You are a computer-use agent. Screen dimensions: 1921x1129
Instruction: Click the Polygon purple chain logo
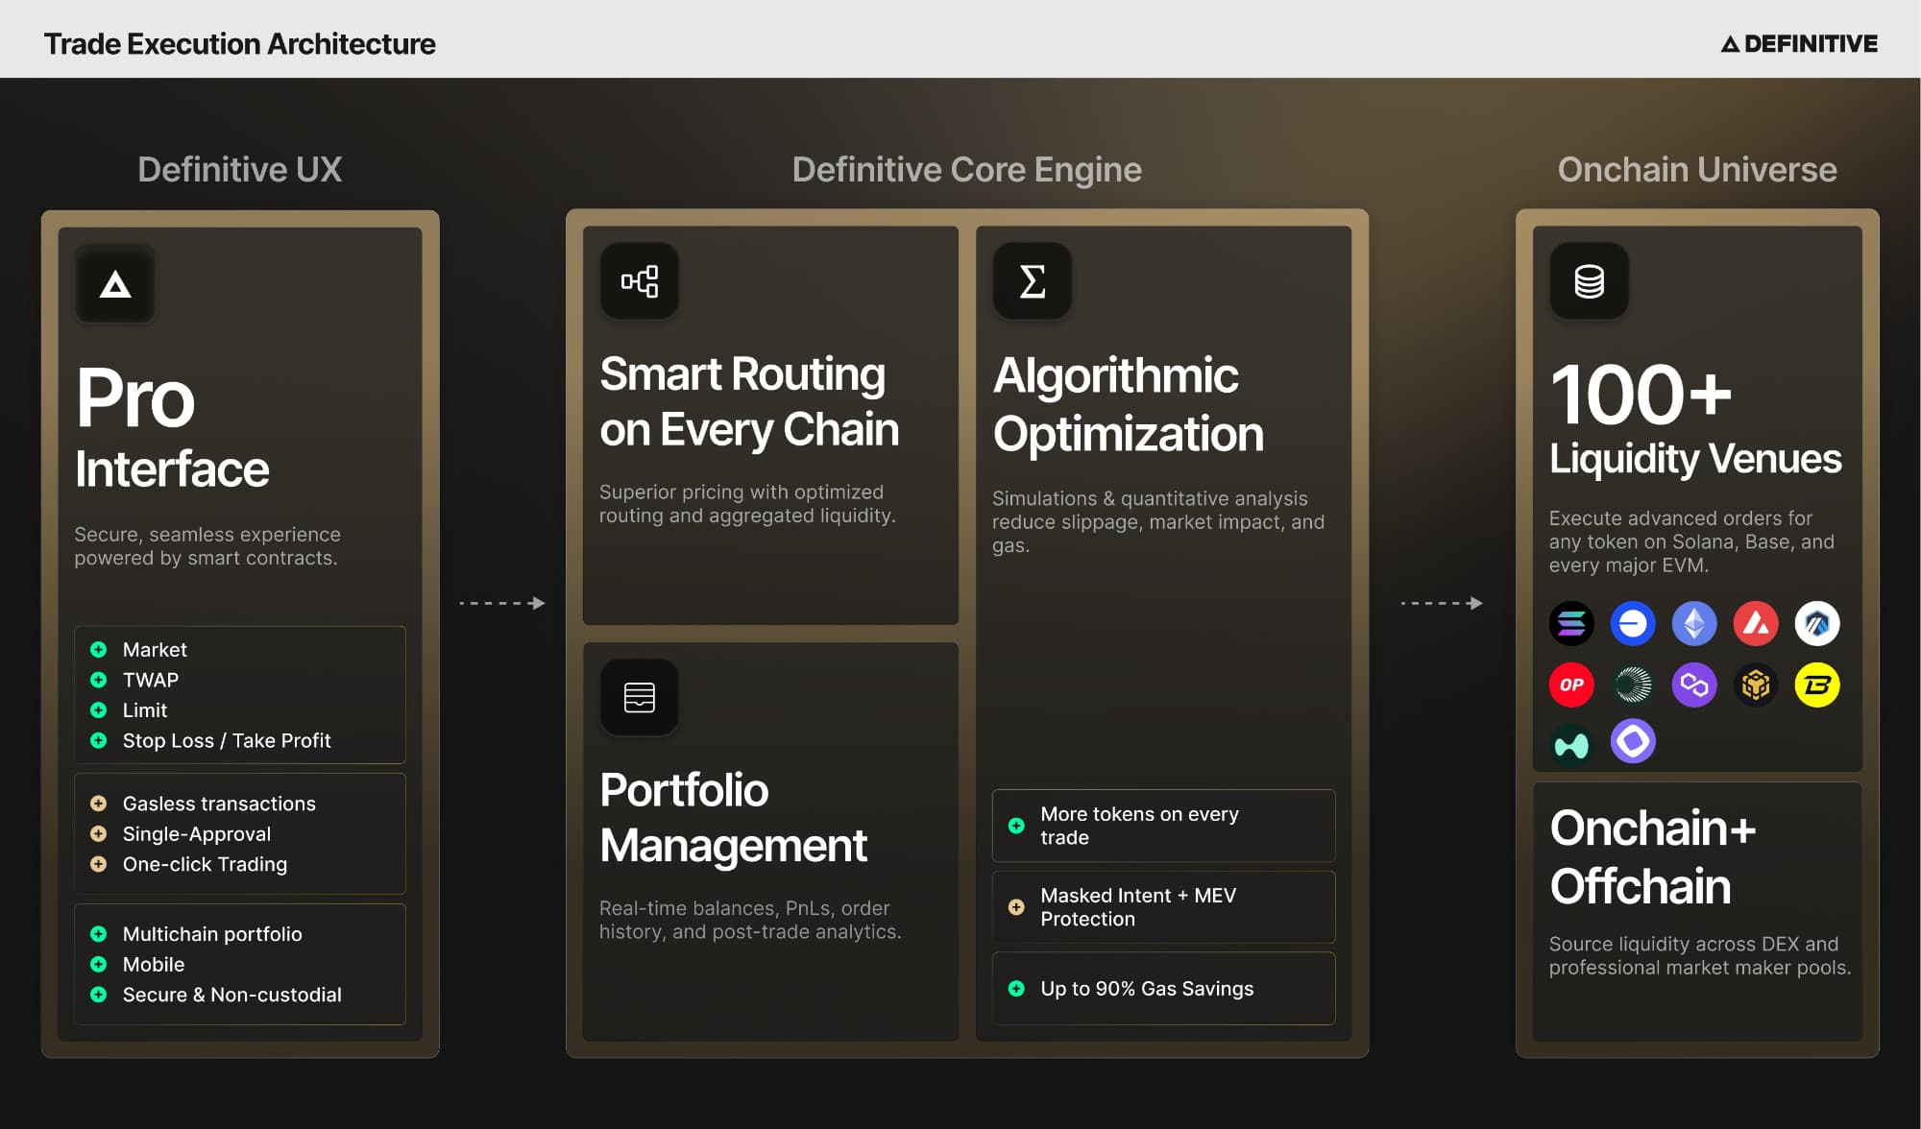pos(1694,685)
